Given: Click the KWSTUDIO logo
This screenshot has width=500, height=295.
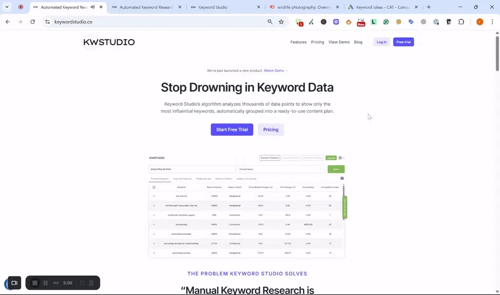Looking at the screenshot, I should pyautogui.click(x=109, y=42).
